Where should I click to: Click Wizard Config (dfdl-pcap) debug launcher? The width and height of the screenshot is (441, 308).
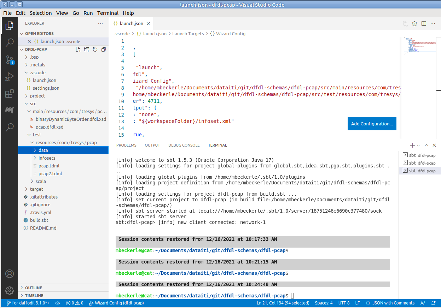pos(116,303)
